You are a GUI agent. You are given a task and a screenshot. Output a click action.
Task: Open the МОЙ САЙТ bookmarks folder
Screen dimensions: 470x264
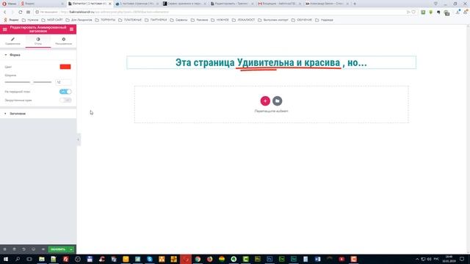pos(52,20)
